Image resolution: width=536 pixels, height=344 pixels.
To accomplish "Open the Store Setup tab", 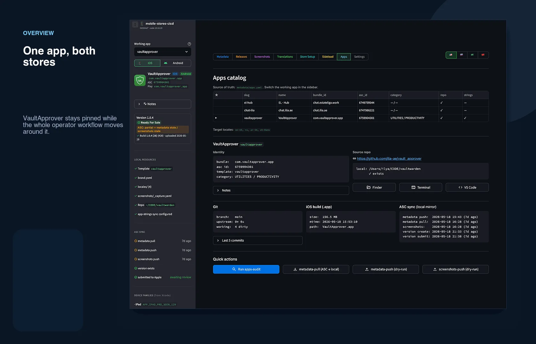I will [x=307, y=57].
